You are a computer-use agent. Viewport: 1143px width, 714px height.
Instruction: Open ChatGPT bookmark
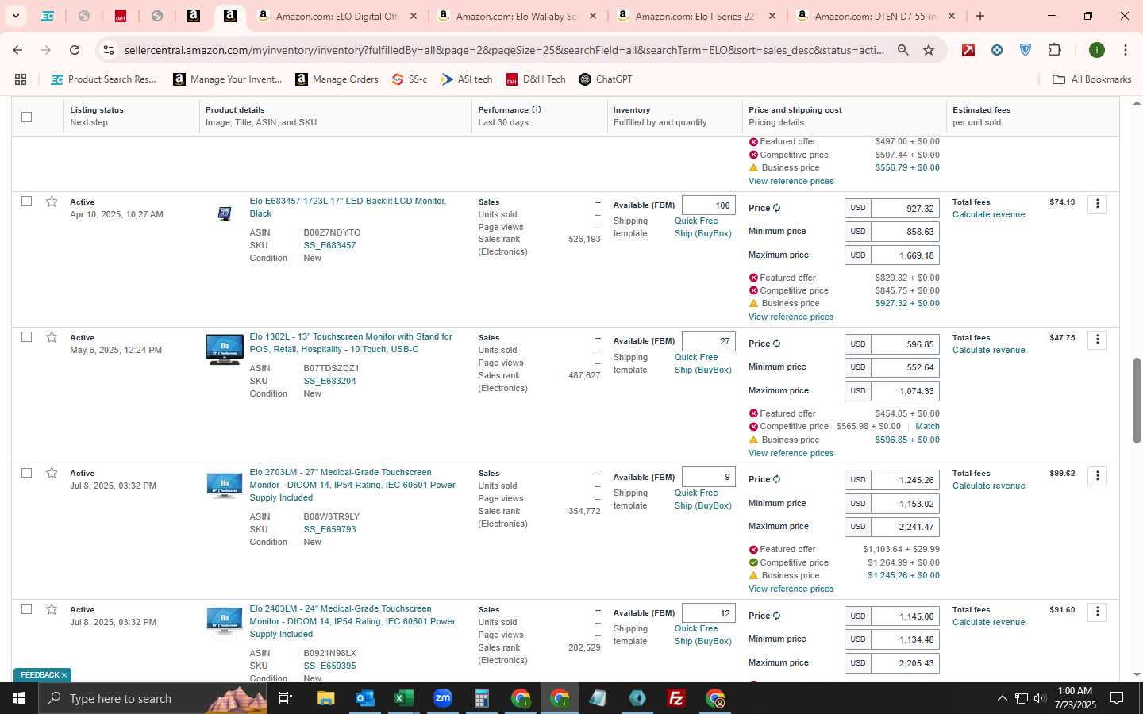tap(606, 79)
